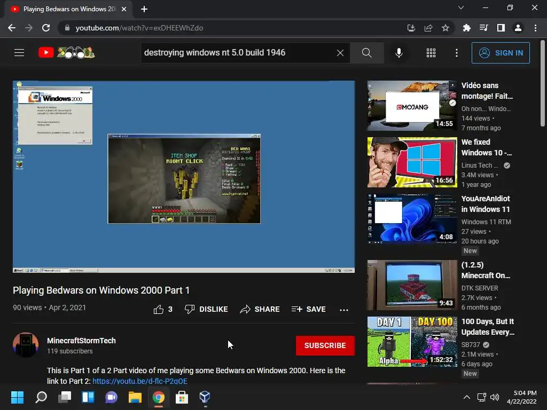Show hidden system tray icons
547x410 pixels.
(467, 397)
